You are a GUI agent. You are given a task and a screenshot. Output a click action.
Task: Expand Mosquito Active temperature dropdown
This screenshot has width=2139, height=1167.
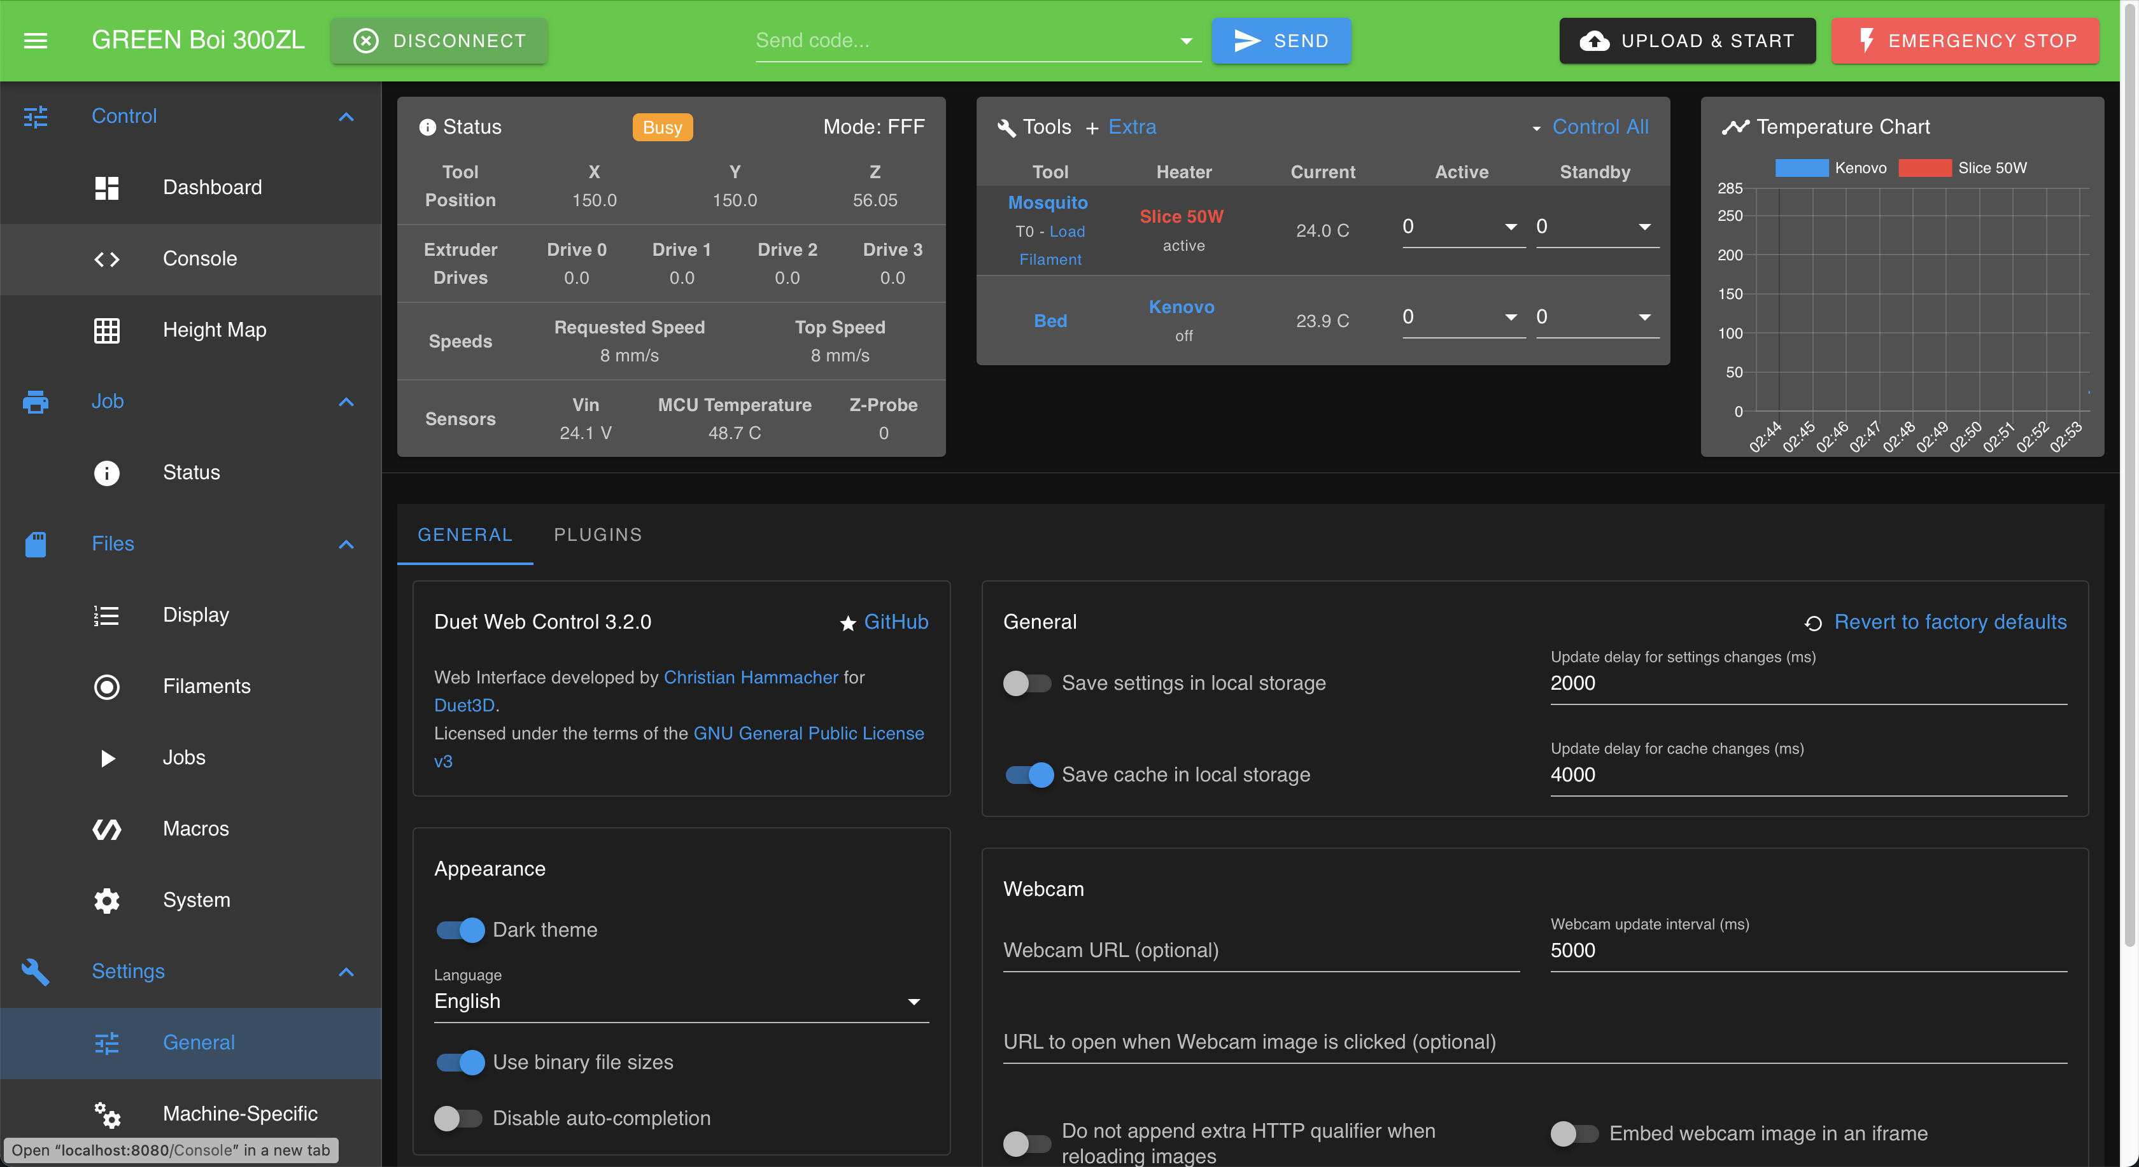click(1511, 227)
